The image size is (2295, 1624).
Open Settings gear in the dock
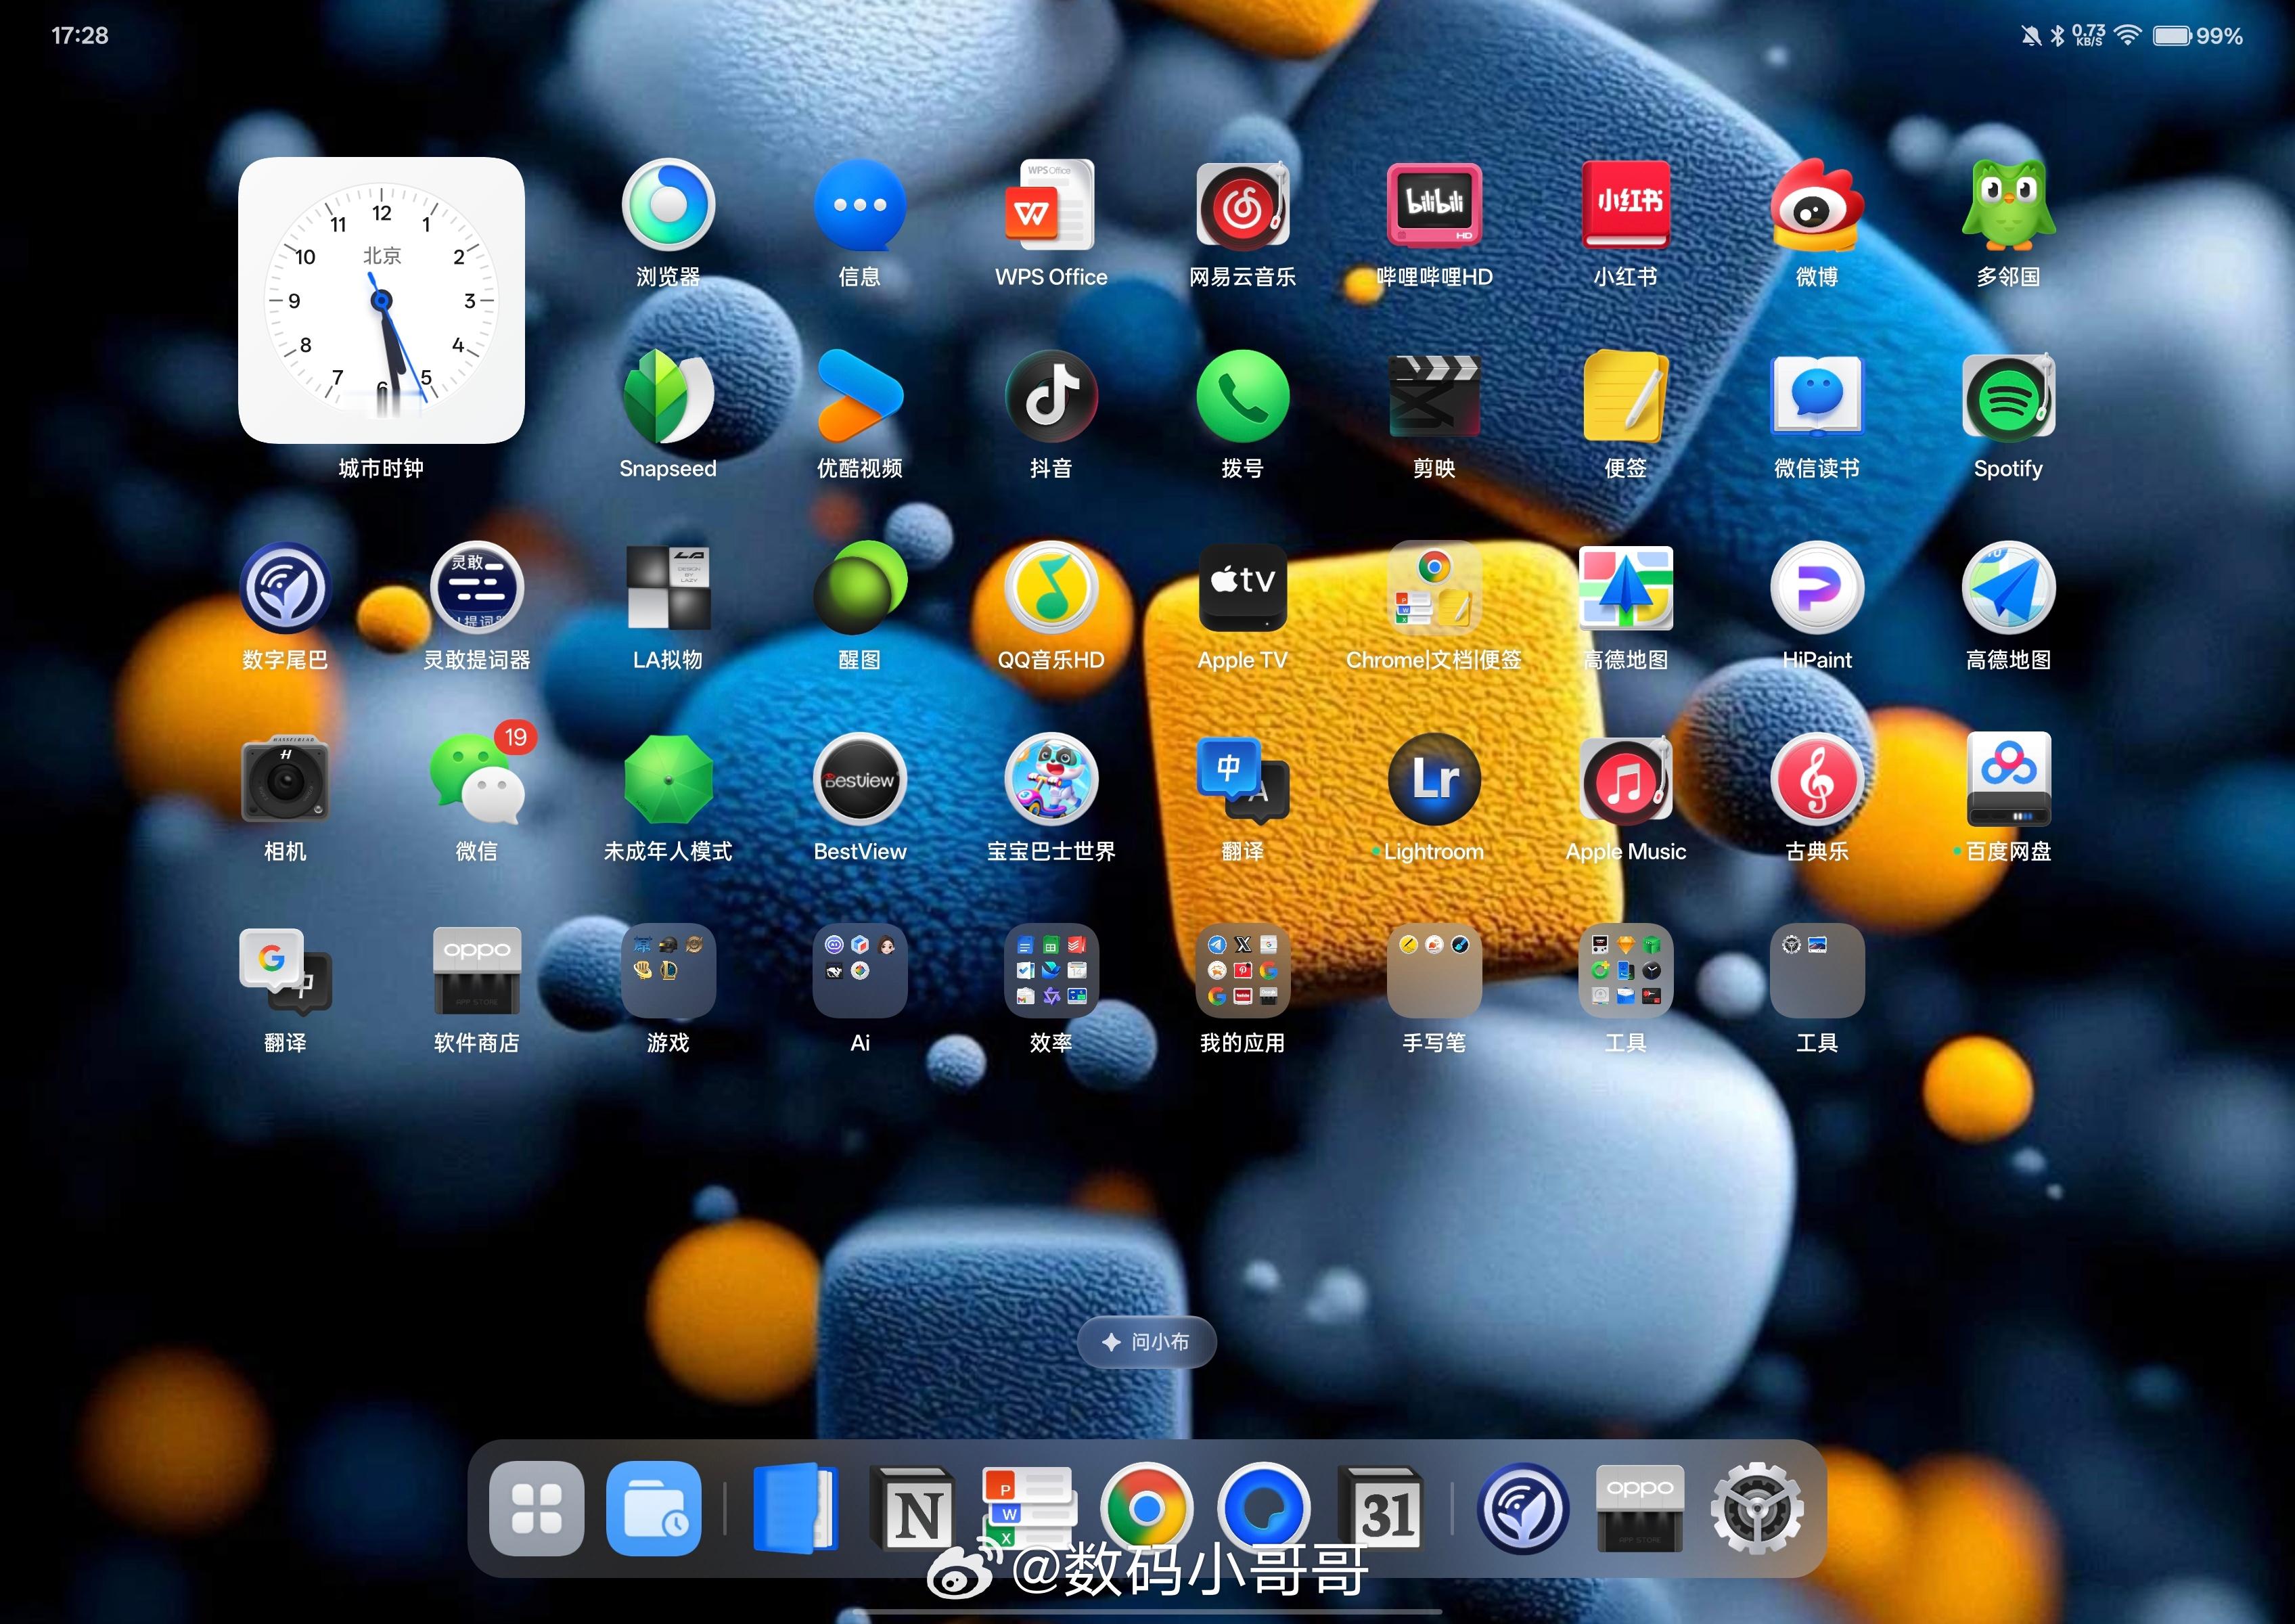pyautogui.click(x=1756, y=1508)
